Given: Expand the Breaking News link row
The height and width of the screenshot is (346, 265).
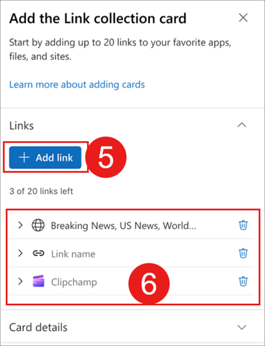Looking at the screenshot, I should coord(20,225).
